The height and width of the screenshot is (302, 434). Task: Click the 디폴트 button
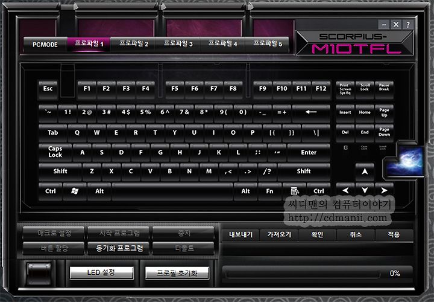184,248
